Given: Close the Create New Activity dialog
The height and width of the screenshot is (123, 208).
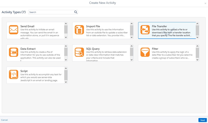Looking at the screenshot, I should 205,3.
